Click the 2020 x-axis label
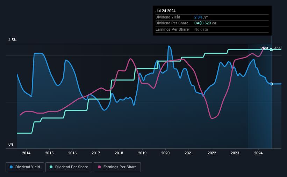 click(x=165, y=153)
